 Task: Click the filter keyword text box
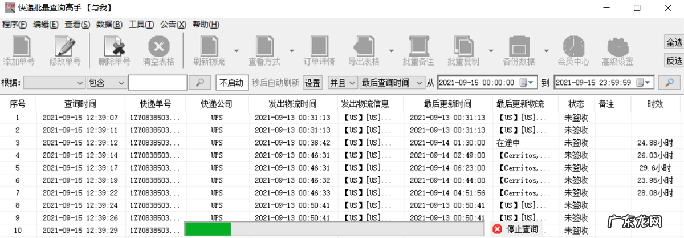click(x=158, y=83)
